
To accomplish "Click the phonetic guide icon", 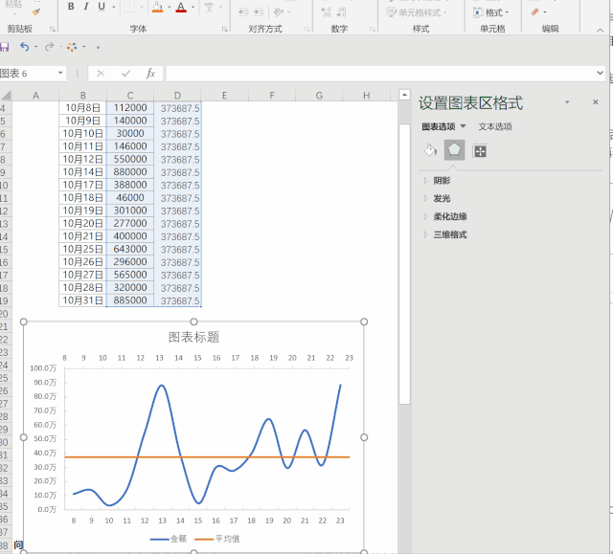I will [x=209, y=7].
